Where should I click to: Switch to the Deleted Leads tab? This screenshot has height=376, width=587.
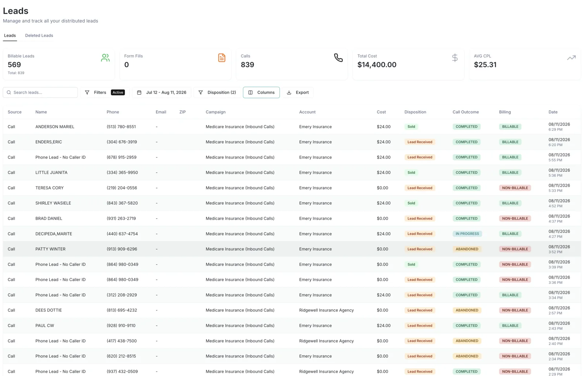click(39, 36)
